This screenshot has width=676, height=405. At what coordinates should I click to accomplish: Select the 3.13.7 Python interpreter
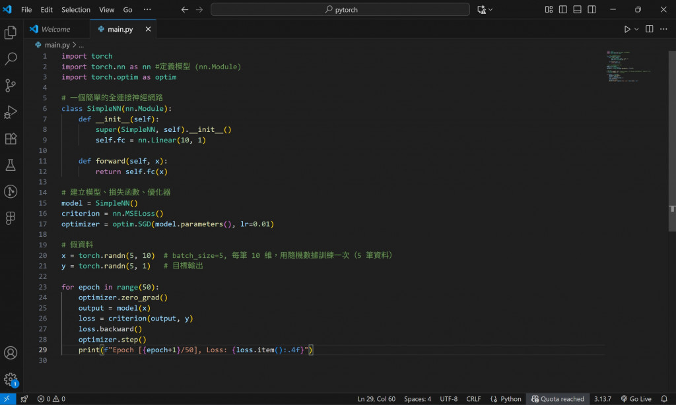[602, 399]
